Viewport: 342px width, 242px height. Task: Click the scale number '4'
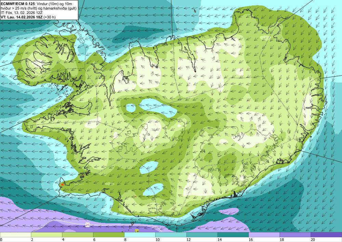point(63,240)
